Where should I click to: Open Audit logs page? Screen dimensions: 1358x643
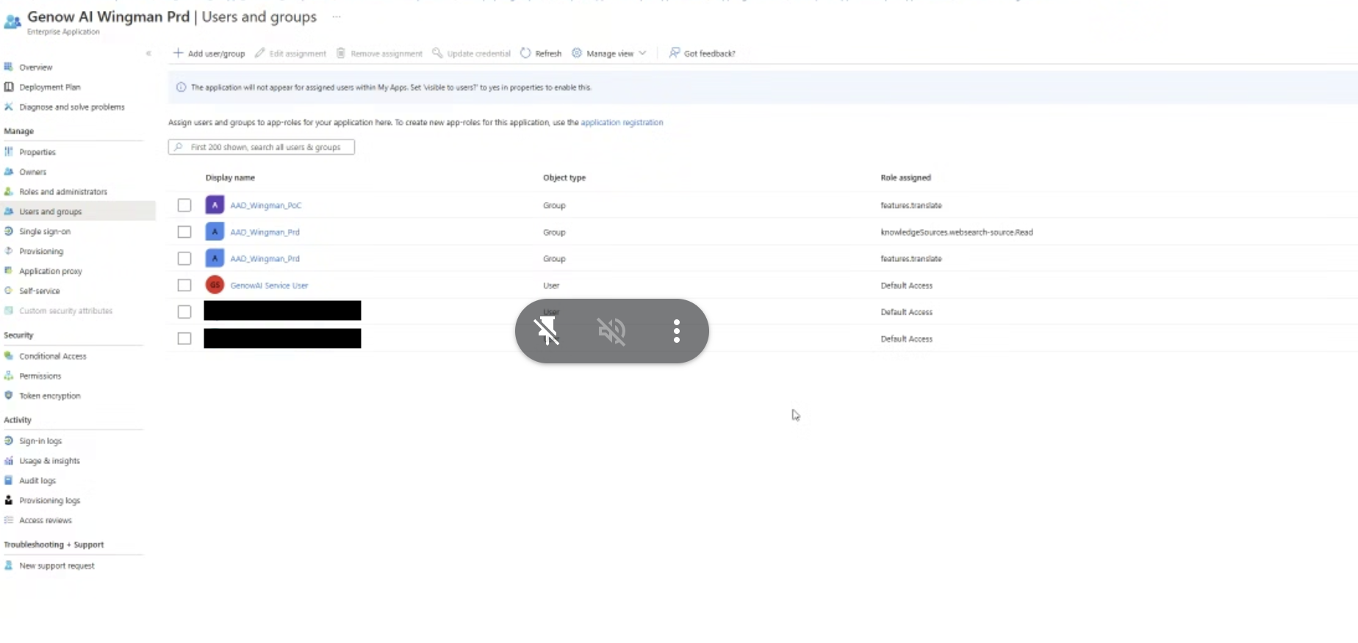point(37,481)
